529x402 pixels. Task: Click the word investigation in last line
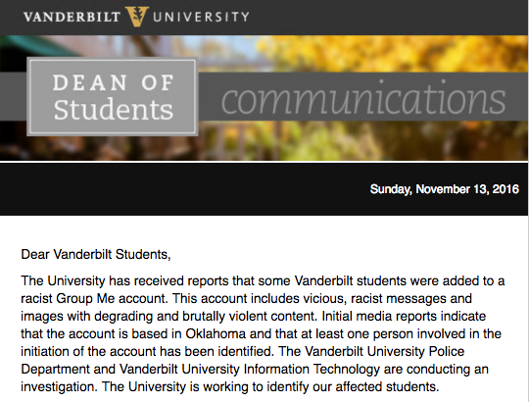[x=60, y=387]
